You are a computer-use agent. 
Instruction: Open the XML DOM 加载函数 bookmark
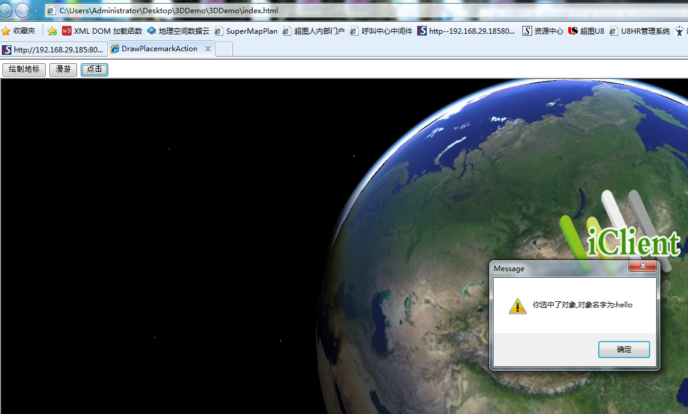[102, 31]
